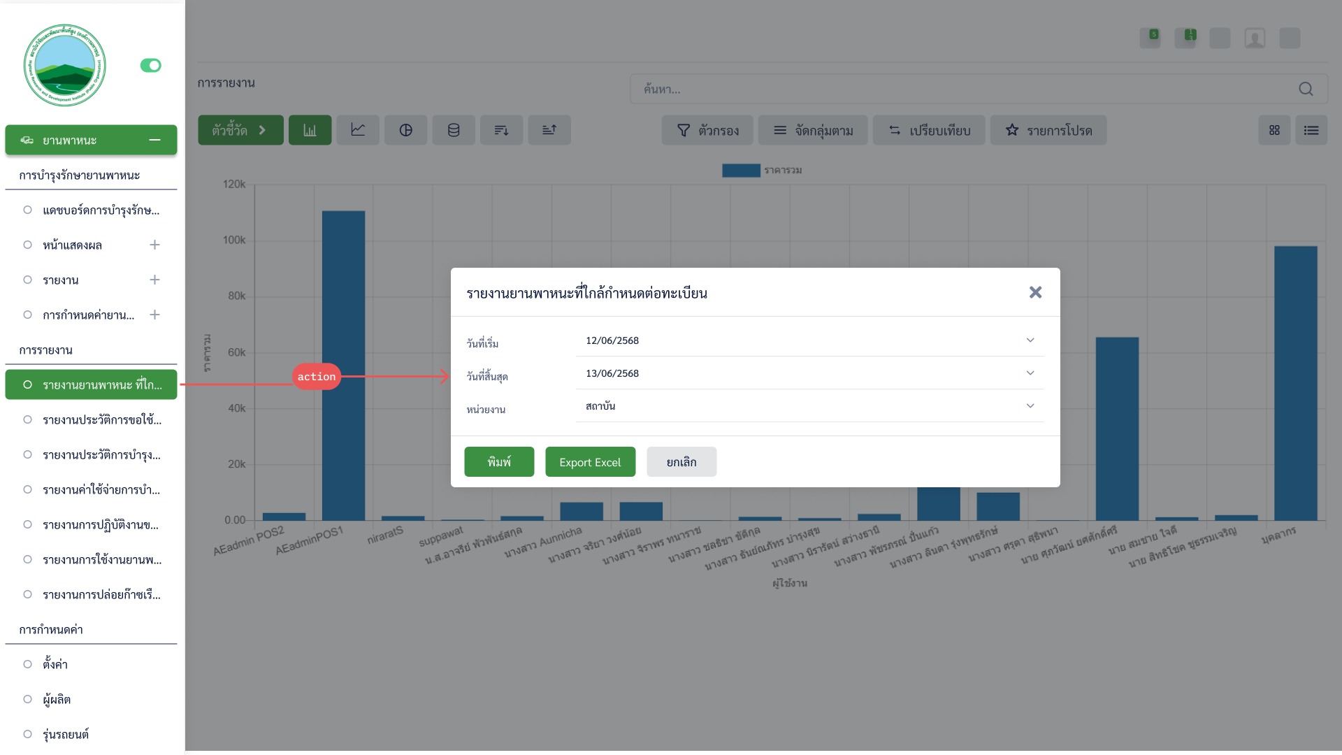The width and height of the screenshot is (1342, 755).
Task: Switch to list view icon
Action: coord(1311,130)
